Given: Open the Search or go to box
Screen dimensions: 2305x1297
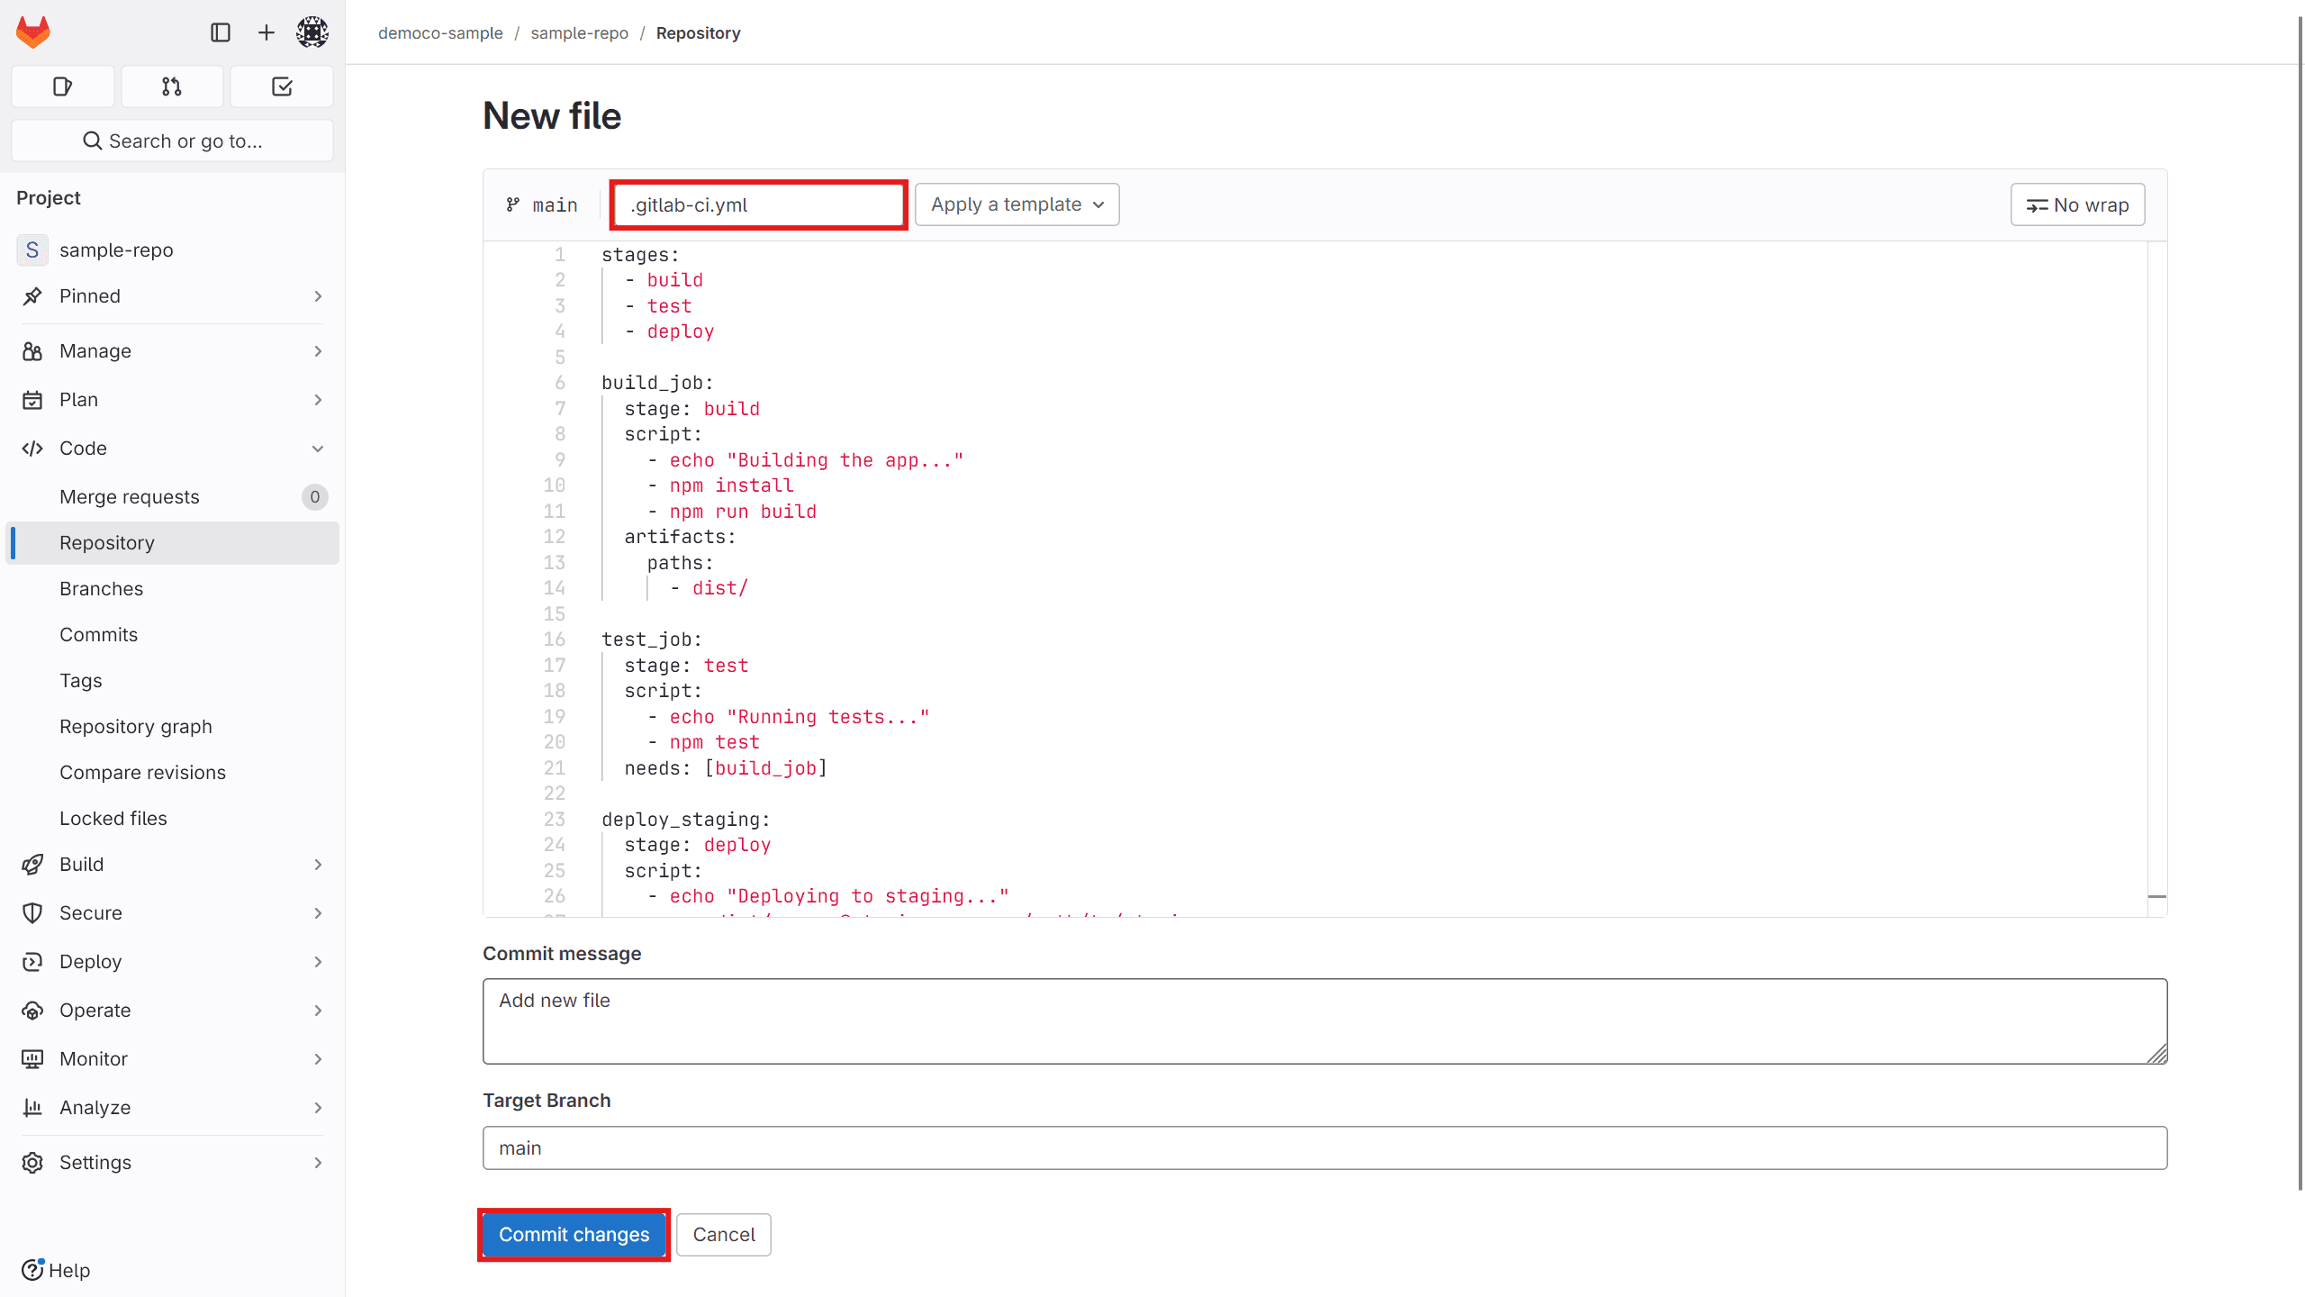Looking at the screenshot, I should click(172, 141).
